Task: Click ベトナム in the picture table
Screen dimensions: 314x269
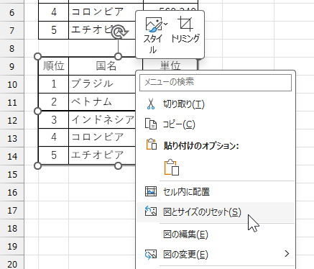Action: (92, 102)
